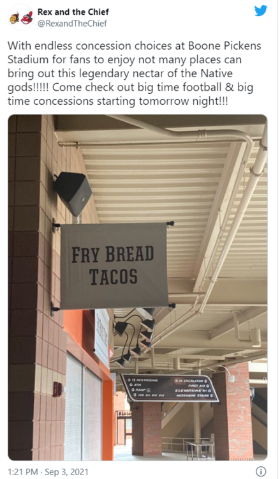The image size is (280, 479).
Task: Click the vertical white sign above shutters
Action: [102, 337]
